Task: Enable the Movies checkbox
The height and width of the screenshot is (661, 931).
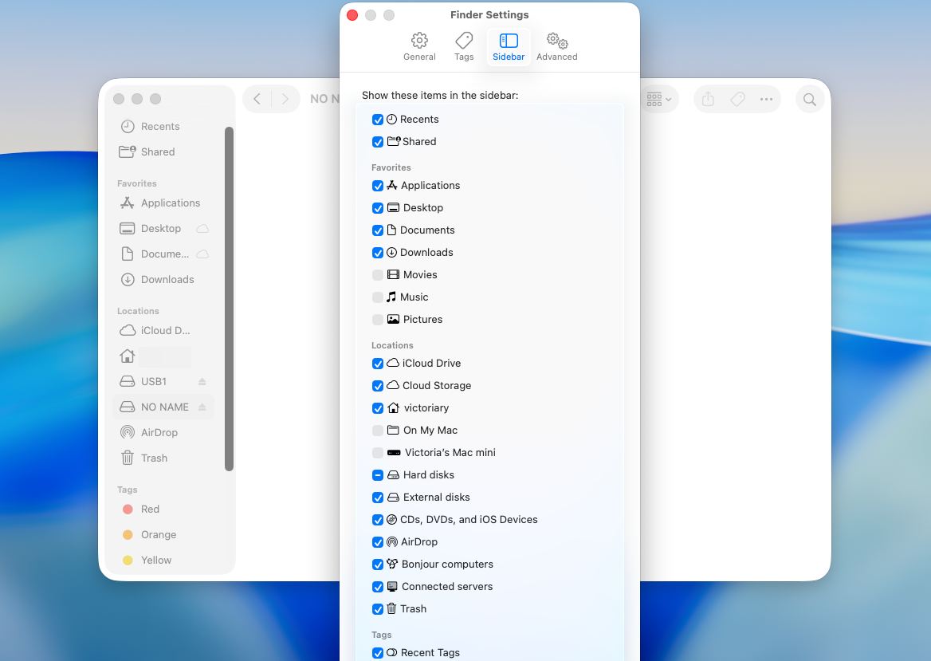Action: (378, 275)
